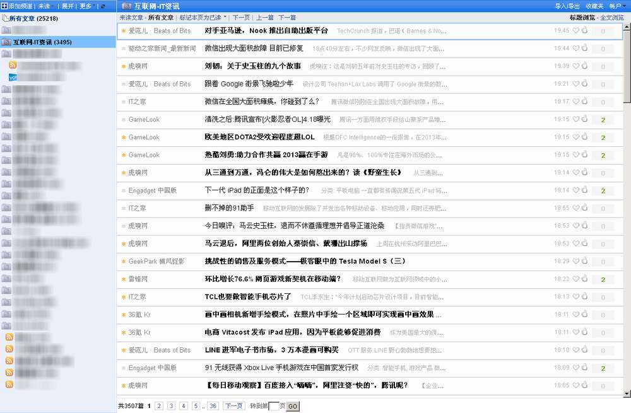This screenshot has width=631, height=413.
Task: Click an orange RSS feed icon in the sidebar
Action: [13, 66]
